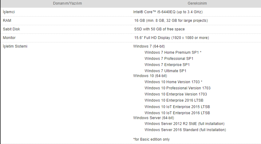The height and width of the screenshot is (144, 261).
Task: Click Windows 7 Home Premium SP1 entry
Action: coord(173,53)
